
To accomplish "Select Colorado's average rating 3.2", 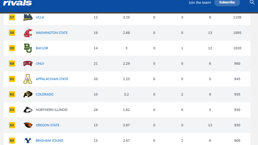I will pos(126,95).
